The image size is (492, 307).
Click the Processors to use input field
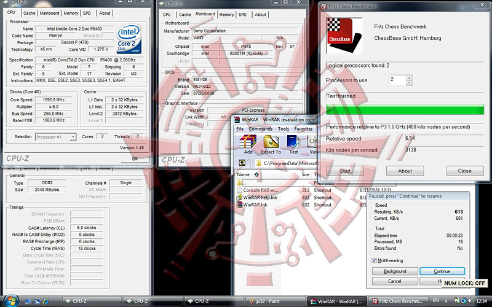[398, 80]
